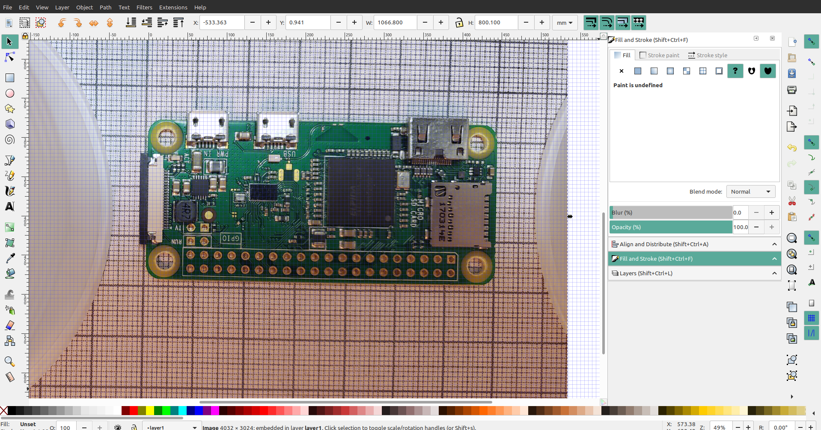Open the File menu
This screenshot has width=821, height=430.
(x=8, y=7)
